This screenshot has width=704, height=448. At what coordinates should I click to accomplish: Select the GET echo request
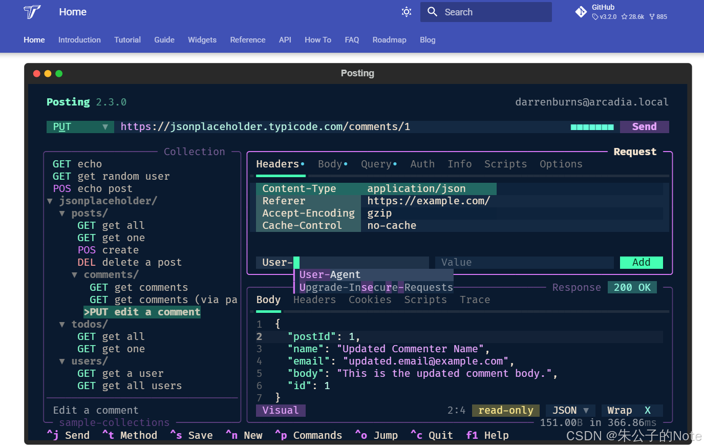coord(77,164)
